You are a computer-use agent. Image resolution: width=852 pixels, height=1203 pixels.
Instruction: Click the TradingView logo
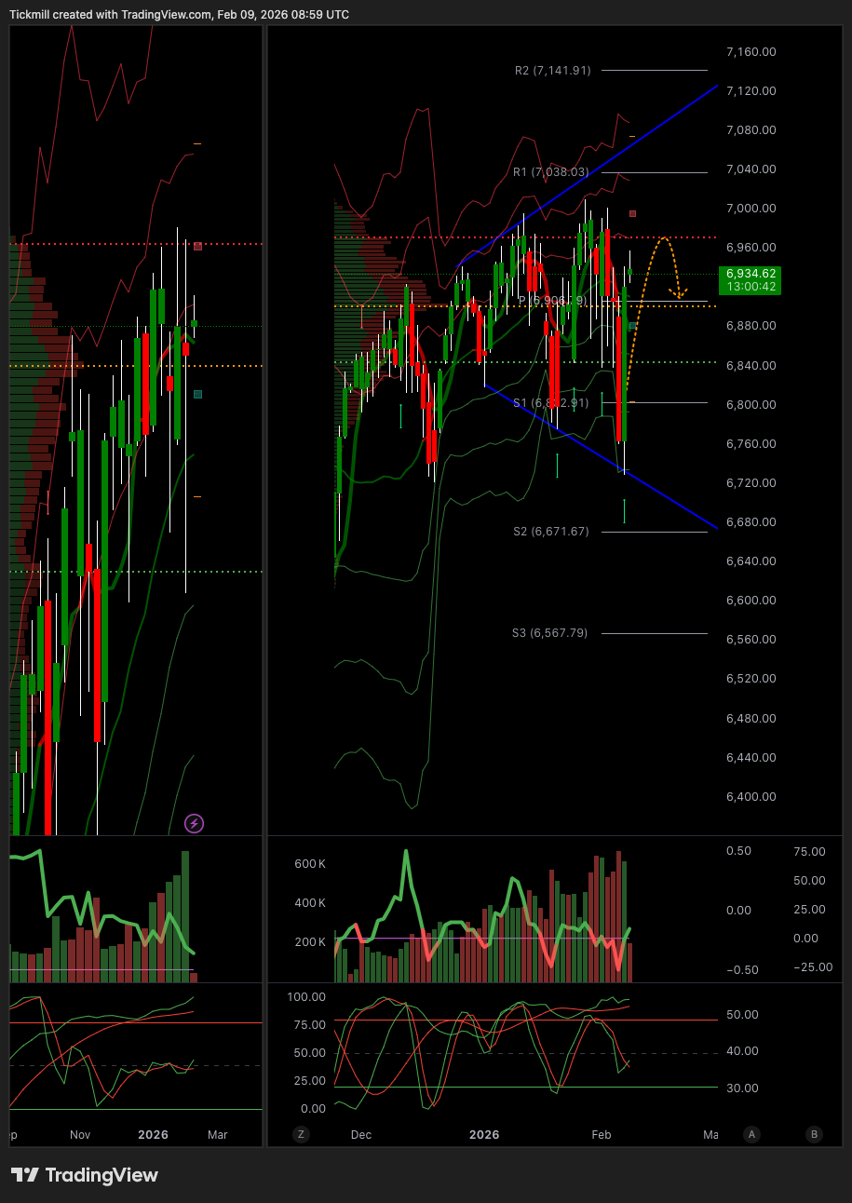[85, 1175]
